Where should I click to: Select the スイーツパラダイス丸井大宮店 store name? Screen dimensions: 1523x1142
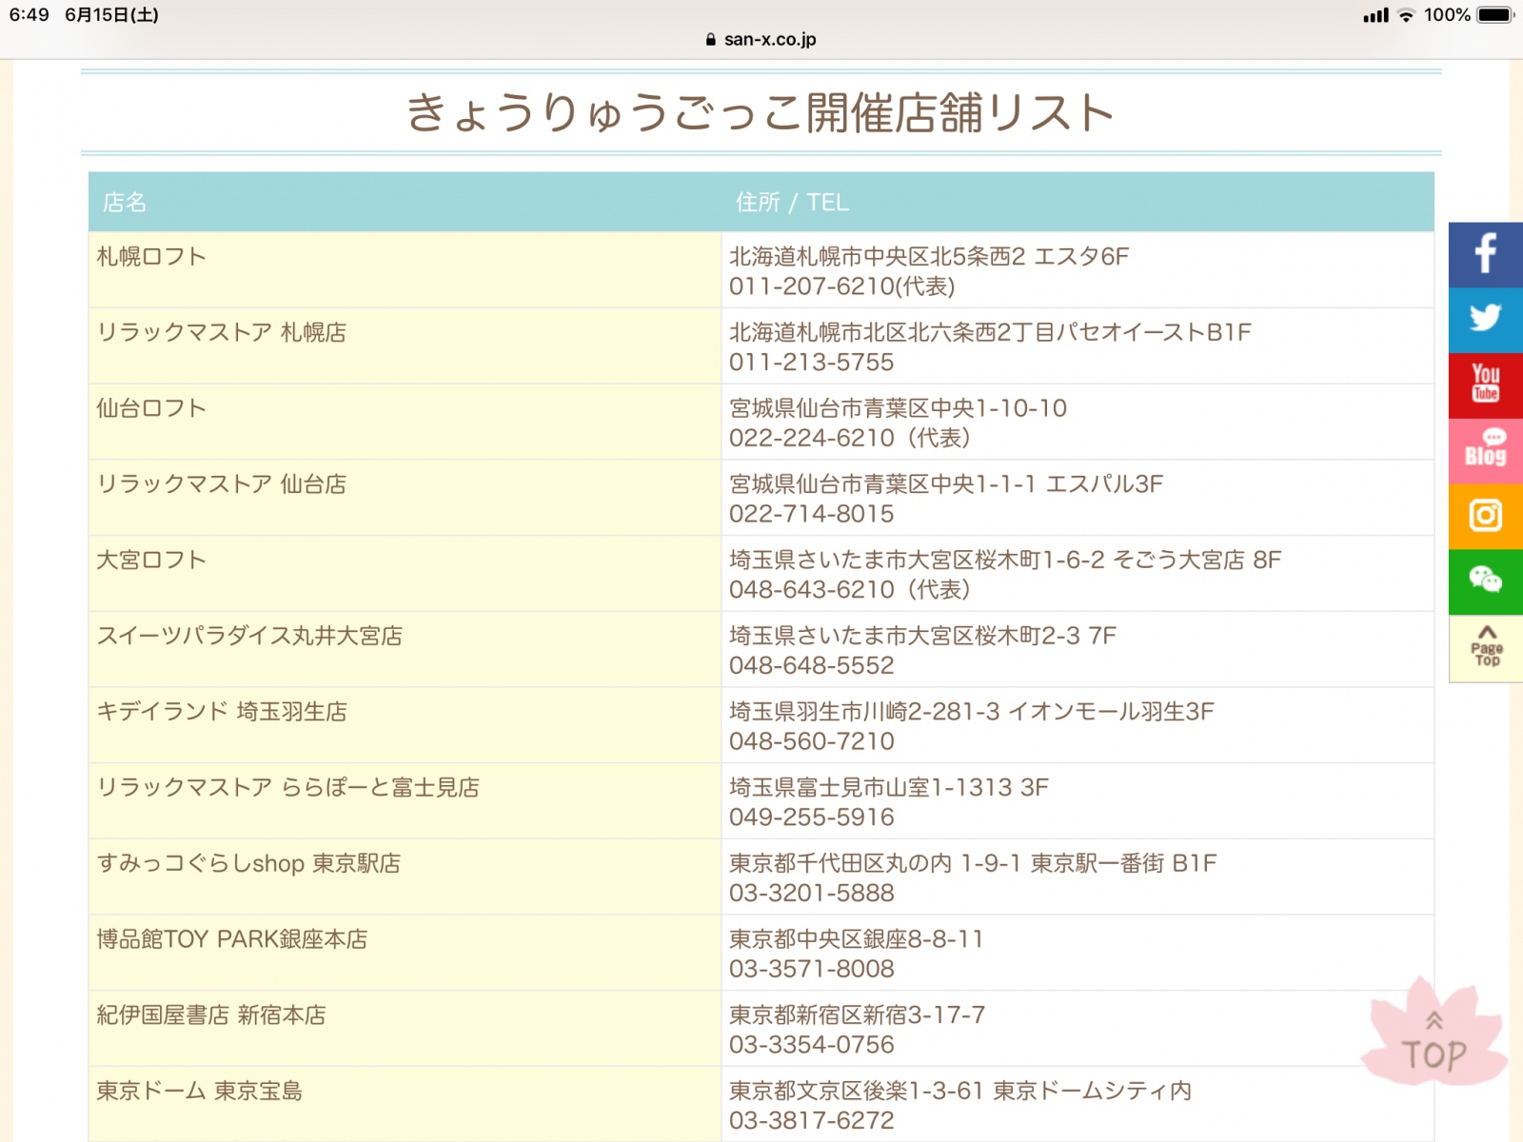pyautogui.click(x=249, y=636)
